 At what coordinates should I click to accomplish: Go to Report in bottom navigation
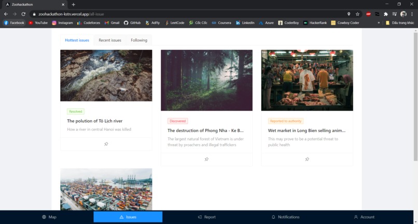pos(207,217)
